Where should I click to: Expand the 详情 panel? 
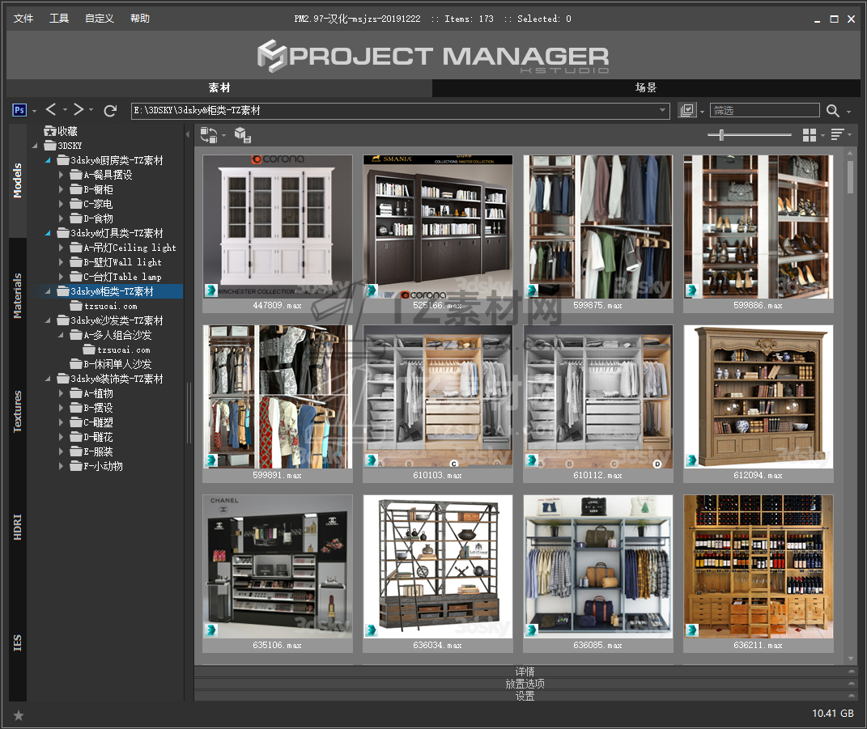pos(525,672)
